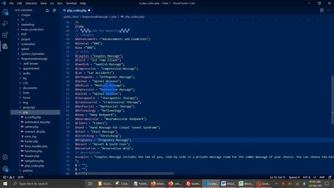This screenshot has height=188, width=334.
Task: Open the Accounts icon in activity bar
Action: [5, 157]
